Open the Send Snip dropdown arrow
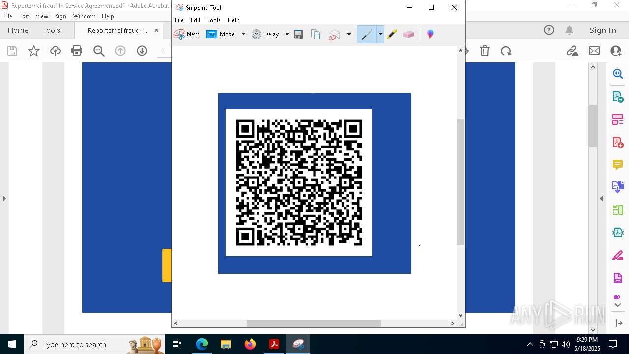 349,34
